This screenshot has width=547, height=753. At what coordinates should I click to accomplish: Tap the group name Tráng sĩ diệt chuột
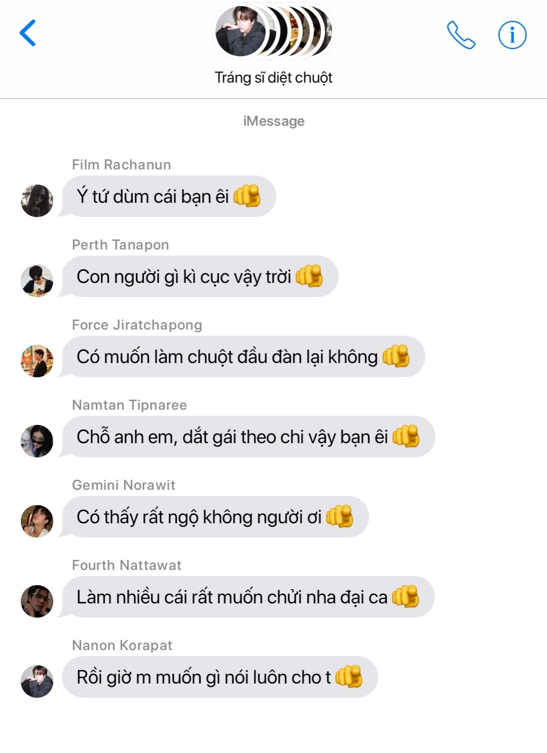pyautogui.click(x=273, y=78)
